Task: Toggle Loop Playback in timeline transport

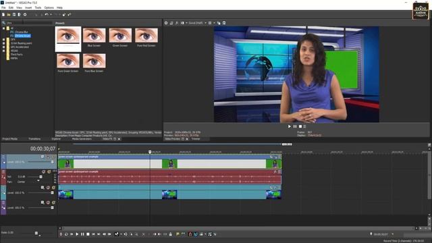Action: click(66, 234)
